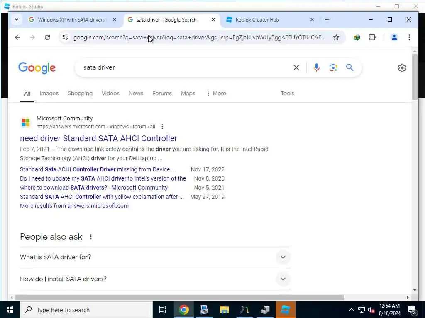Open the tab search dropdown arrow
The height and width of the screenshot is (318, 425).
click(17, 19)
